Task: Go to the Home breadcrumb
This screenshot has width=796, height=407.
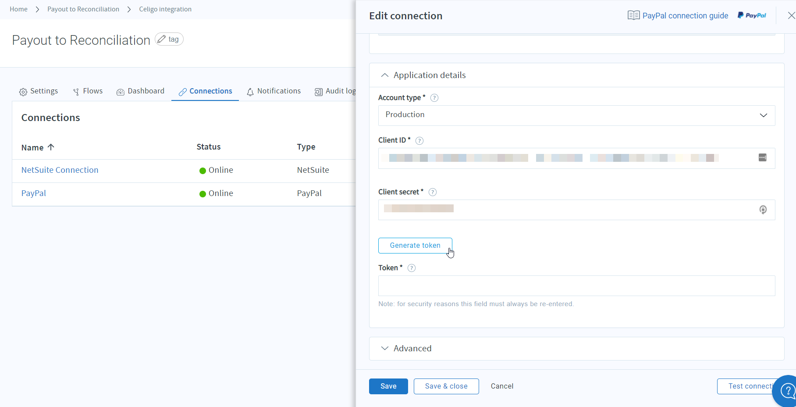Action: pyautogui.click(x=18, y=9)
